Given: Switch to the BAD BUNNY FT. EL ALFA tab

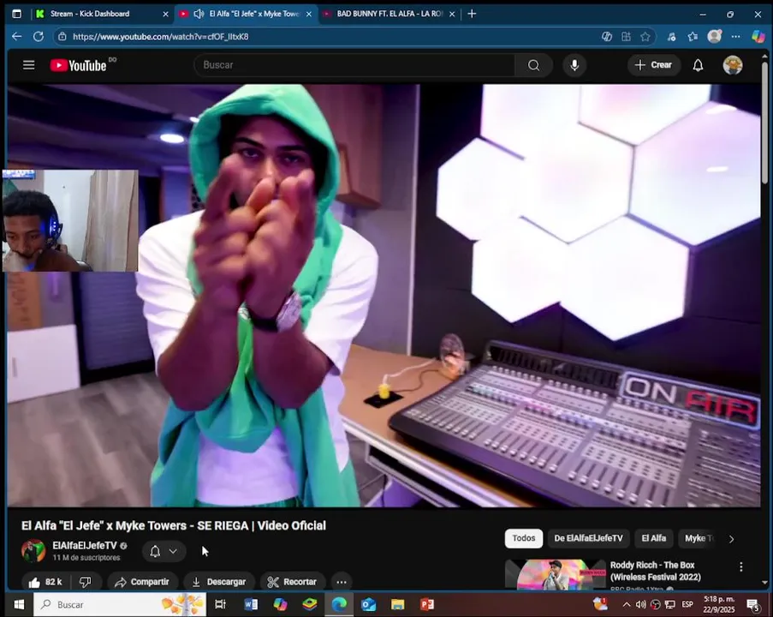Looking at the screenshot, I should pyautogui.click(x=389, y=14).
